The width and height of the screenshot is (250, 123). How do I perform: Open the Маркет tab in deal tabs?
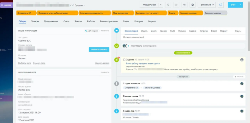click(x=152, y=21)
